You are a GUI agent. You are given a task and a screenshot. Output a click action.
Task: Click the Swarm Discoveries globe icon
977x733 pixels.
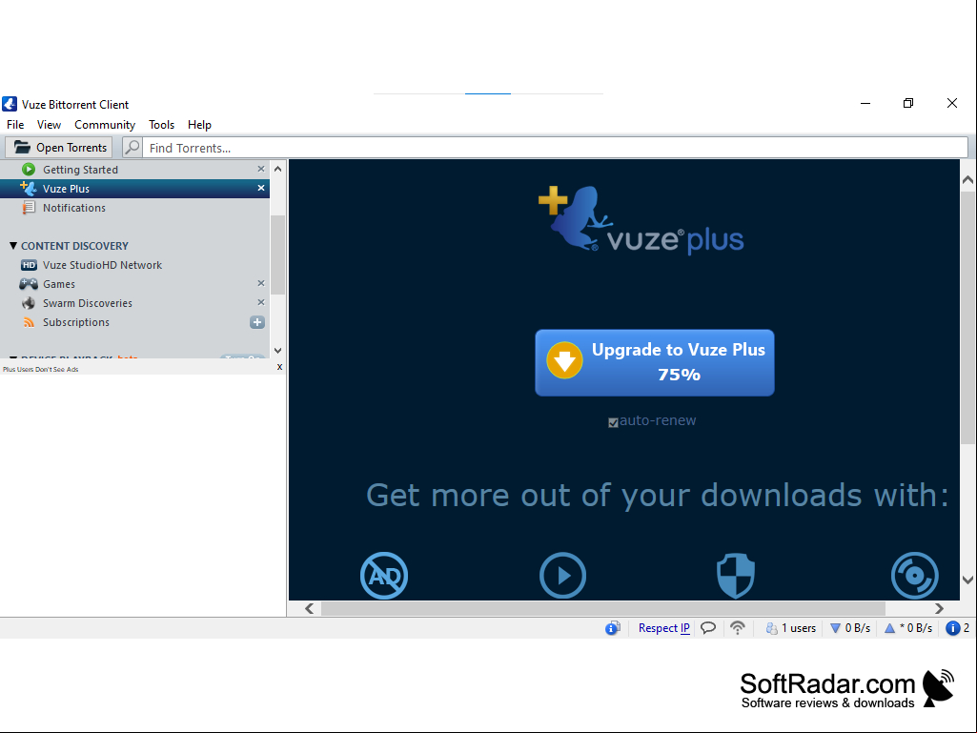29,303
